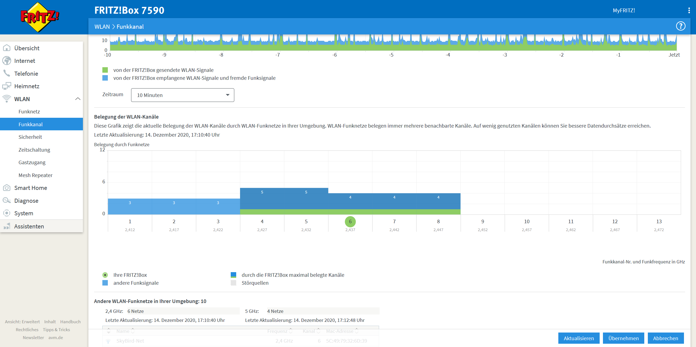Click the channel 4 bar labeled 5
696x347 pixels.
point(262,201)
